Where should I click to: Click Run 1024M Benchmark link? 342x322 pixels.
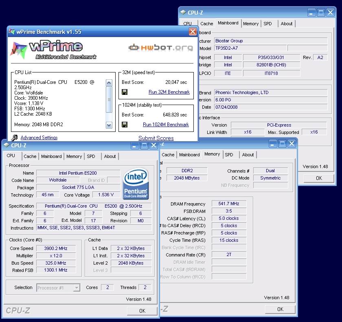point(166,125)
